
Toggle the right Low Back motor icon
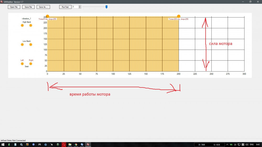point(31,44)
